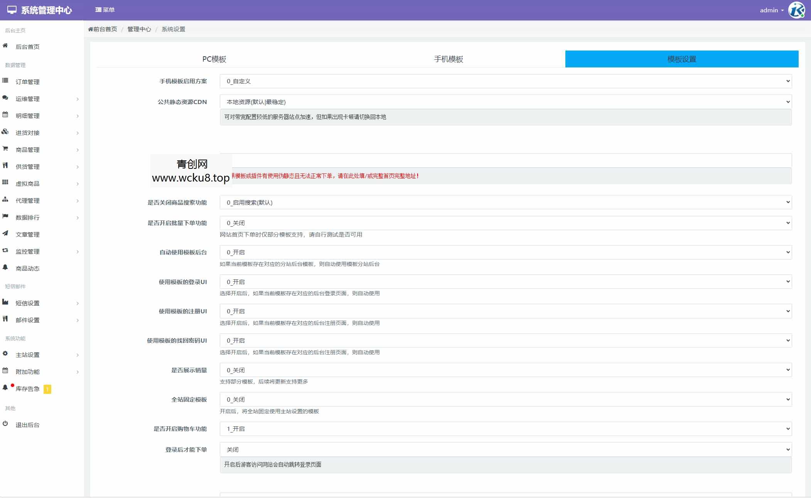Go to 管理中心 breadcrumb link

[139, 29]
